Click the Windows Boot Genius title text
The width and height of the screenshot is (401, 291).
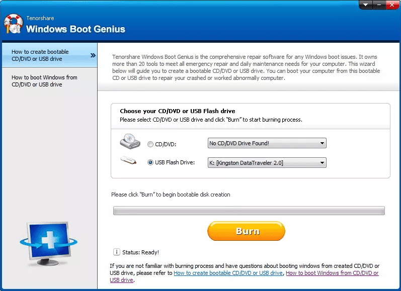(75, 29)
